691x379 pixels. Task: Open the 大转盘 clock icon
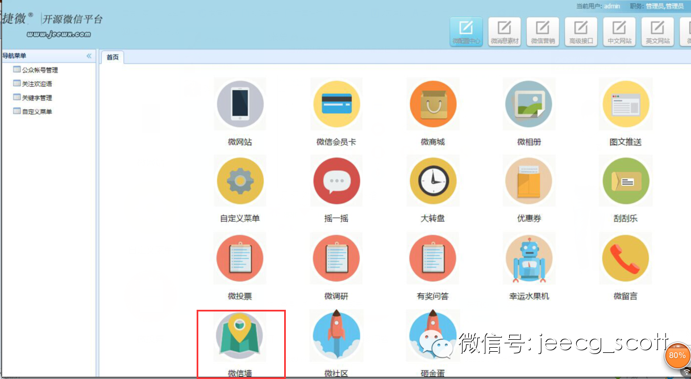tap(433, 181)
